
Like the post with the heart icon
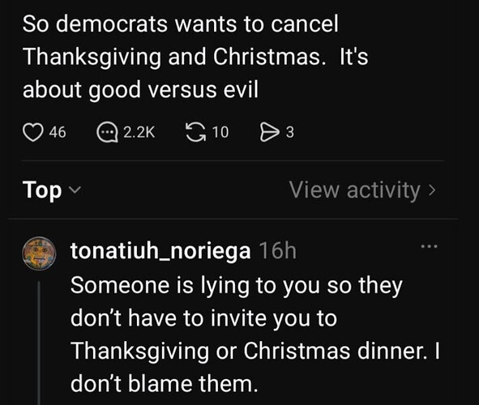pos(32,133)
